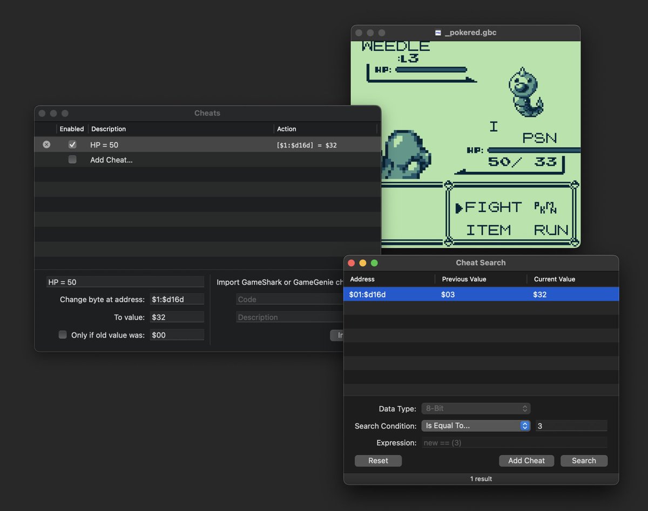The width and height of the screenshot is (648, 511).
Task: Tick the Add Cheat... row checkbox
Action: pos(72,160)
